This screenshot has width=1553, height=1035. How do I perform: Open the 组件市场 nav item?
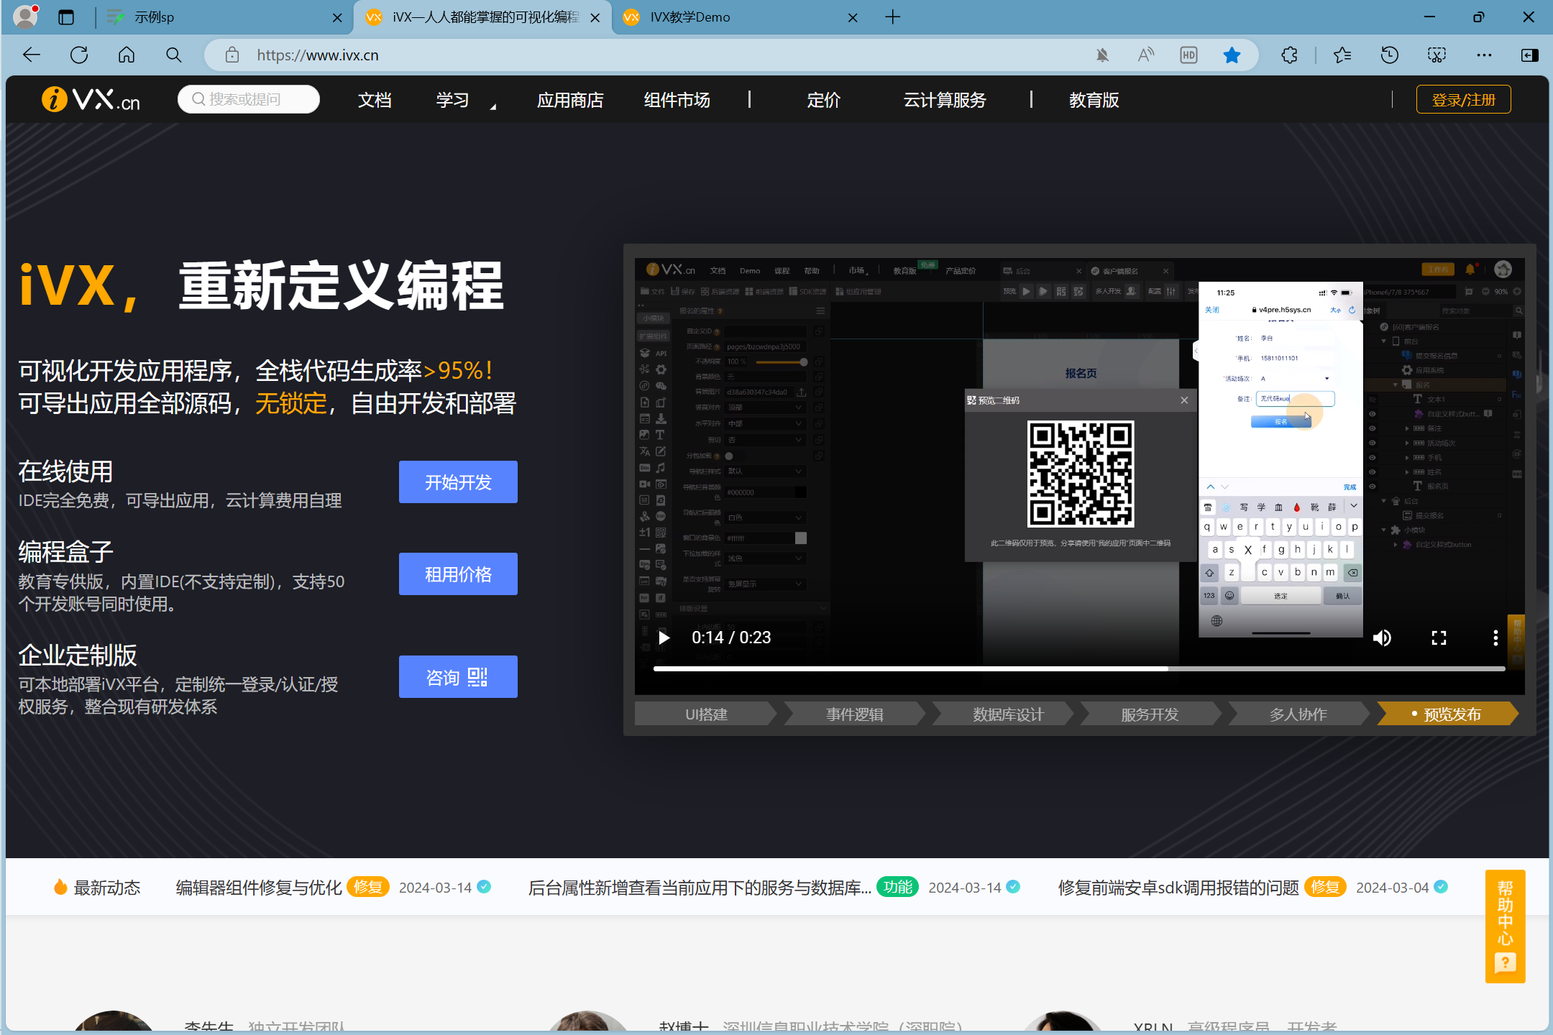coord(677,101)
